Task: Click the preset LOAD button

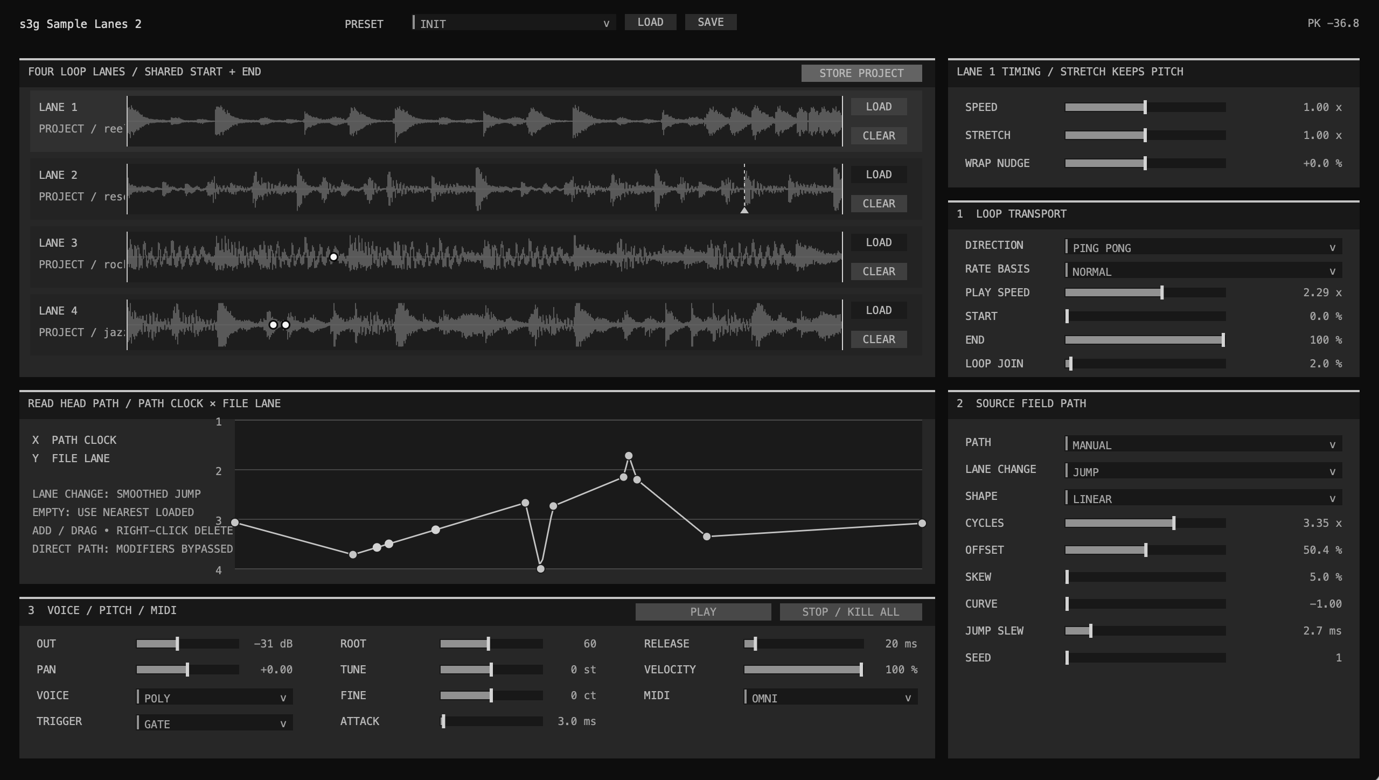Action: [x=650, y=22]
